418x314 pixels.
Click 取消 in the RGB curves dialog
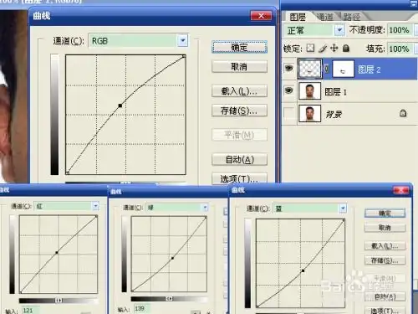(239, 67)
